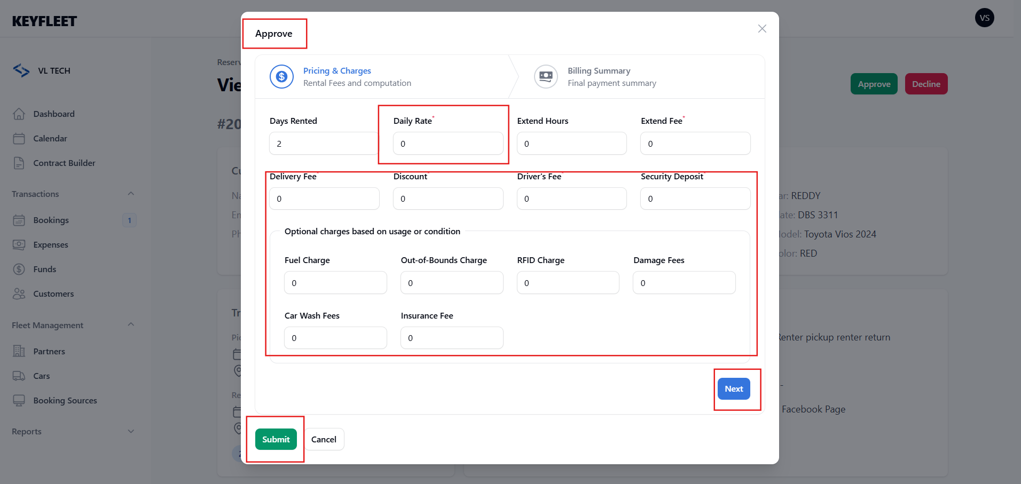Open Booking Sources monitor icon
1021x484 pixels.
[x=19, y=401]
